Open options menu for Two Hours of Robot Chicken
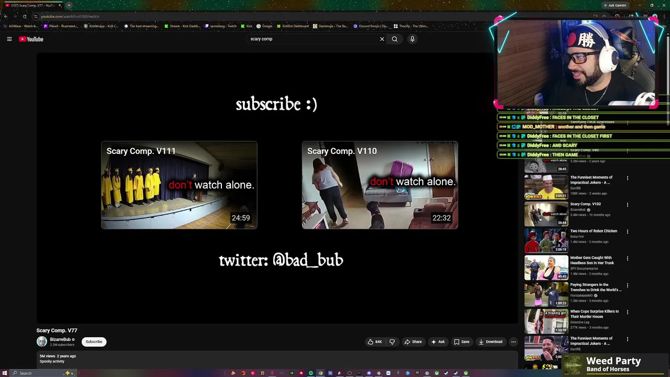The height and width of the screenshot is (377, 670). pos(628,231)
